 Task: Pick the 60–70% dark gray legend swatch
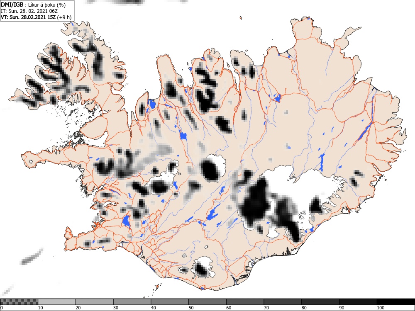coord(245,302)
